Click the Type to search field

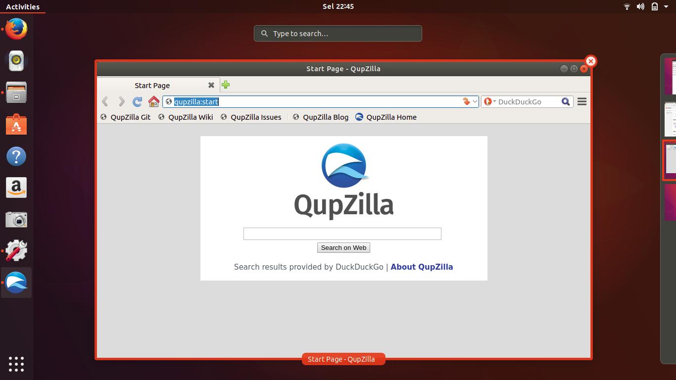click(x=338, y=34)
